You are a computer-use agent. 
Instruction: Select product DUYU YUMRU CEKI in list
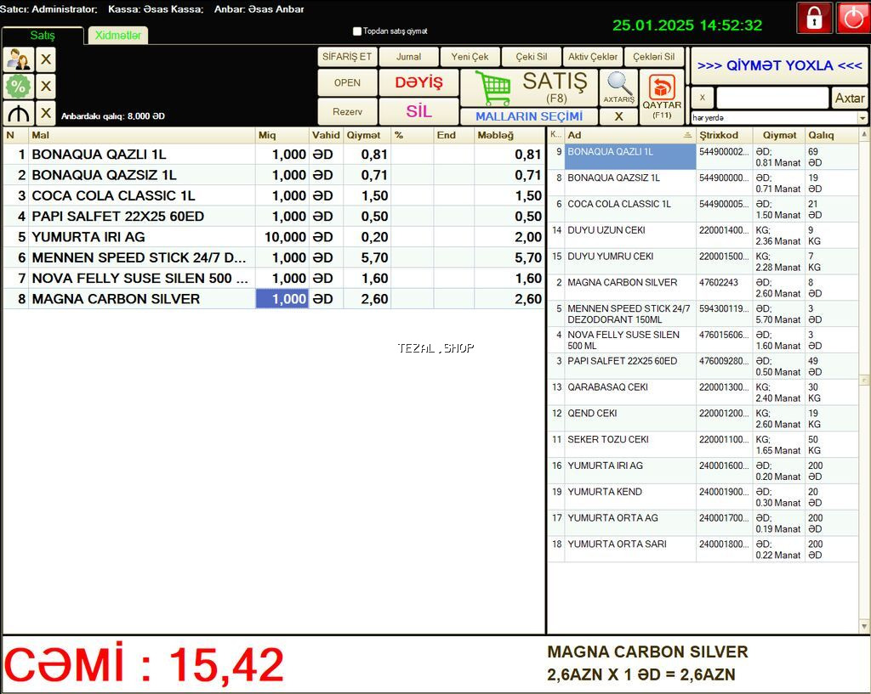pos(703,262)
